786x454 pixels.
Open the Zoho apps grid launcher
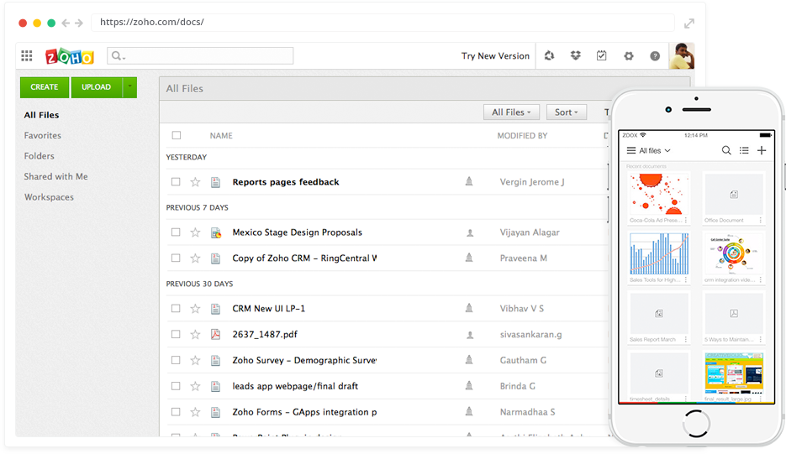pos(27,56)
